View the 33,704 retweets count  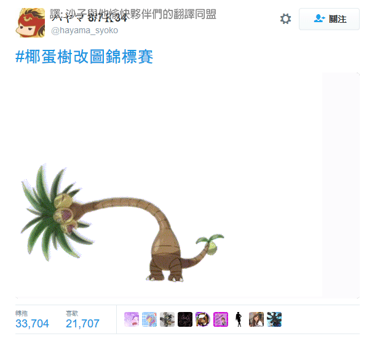(x=32, y=324)
